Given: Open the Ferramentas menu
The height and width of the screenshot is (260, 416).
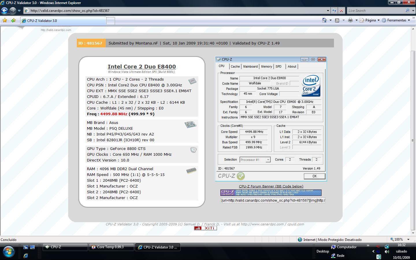Looking at the screenshot, I should 396,20.
